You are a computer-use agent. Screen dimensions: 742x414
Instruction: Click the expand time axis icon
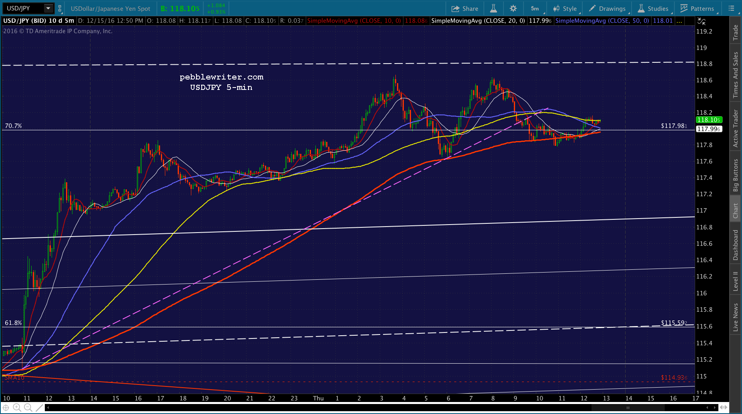click(x=724, y=408)
